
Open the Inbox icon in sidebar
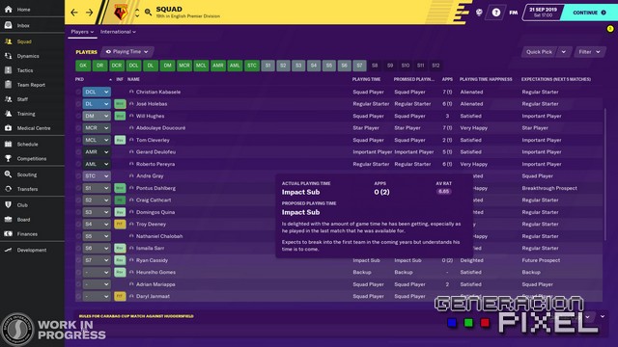(9, 25)
